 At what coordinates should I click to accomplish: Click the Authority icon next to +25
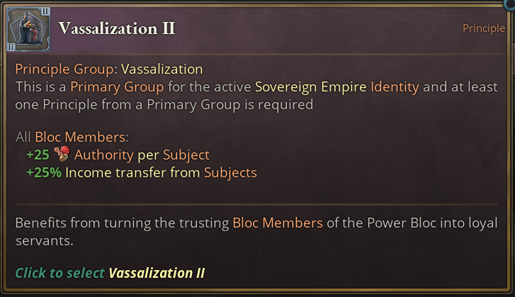click(x=62, y=155)
